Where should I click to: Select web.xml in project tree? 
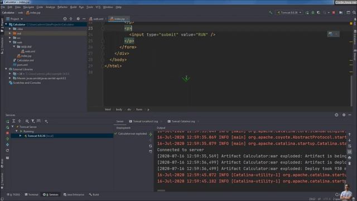28,51
